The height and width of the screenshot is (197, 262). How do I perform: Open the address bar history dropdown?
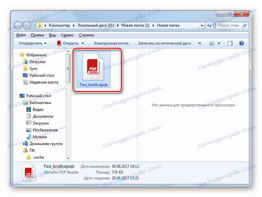click(x=202, y=26)
